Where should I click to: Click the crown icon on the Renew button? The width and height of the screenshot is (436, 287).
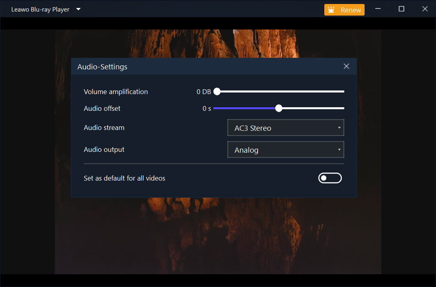tap(331, 10)
